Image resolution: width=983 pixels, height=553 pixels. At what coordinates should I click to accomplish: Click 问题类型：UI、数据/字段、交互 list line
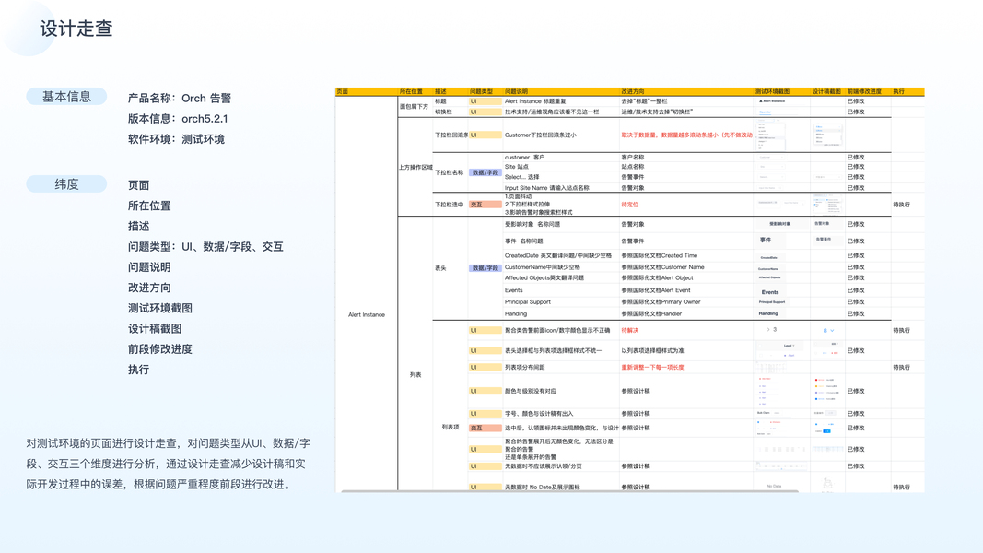click(205, 247)
